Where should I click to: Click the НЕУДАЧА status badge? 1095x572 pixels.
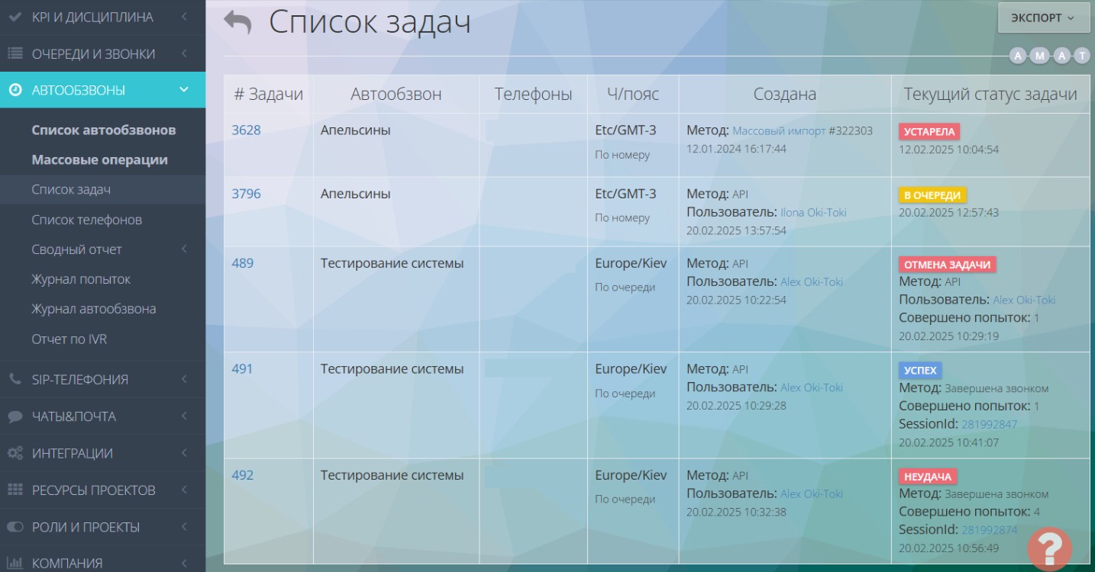pyautogui.click(x=928, y=477)
